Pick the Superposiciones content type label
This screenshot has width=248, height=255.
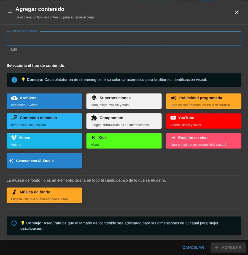point(115,98)
